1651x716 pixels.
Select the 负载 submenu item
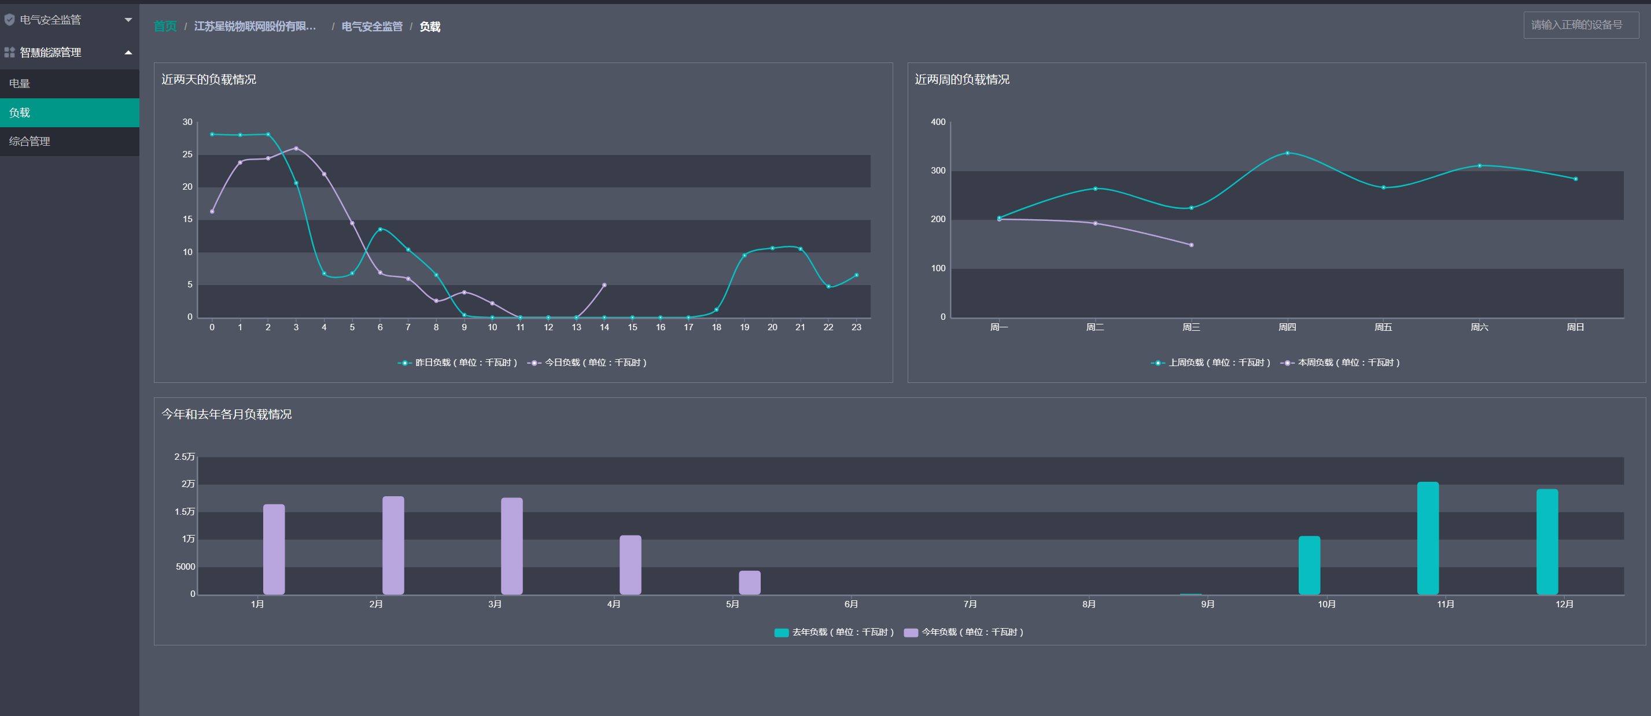click(x=69, y=113)
